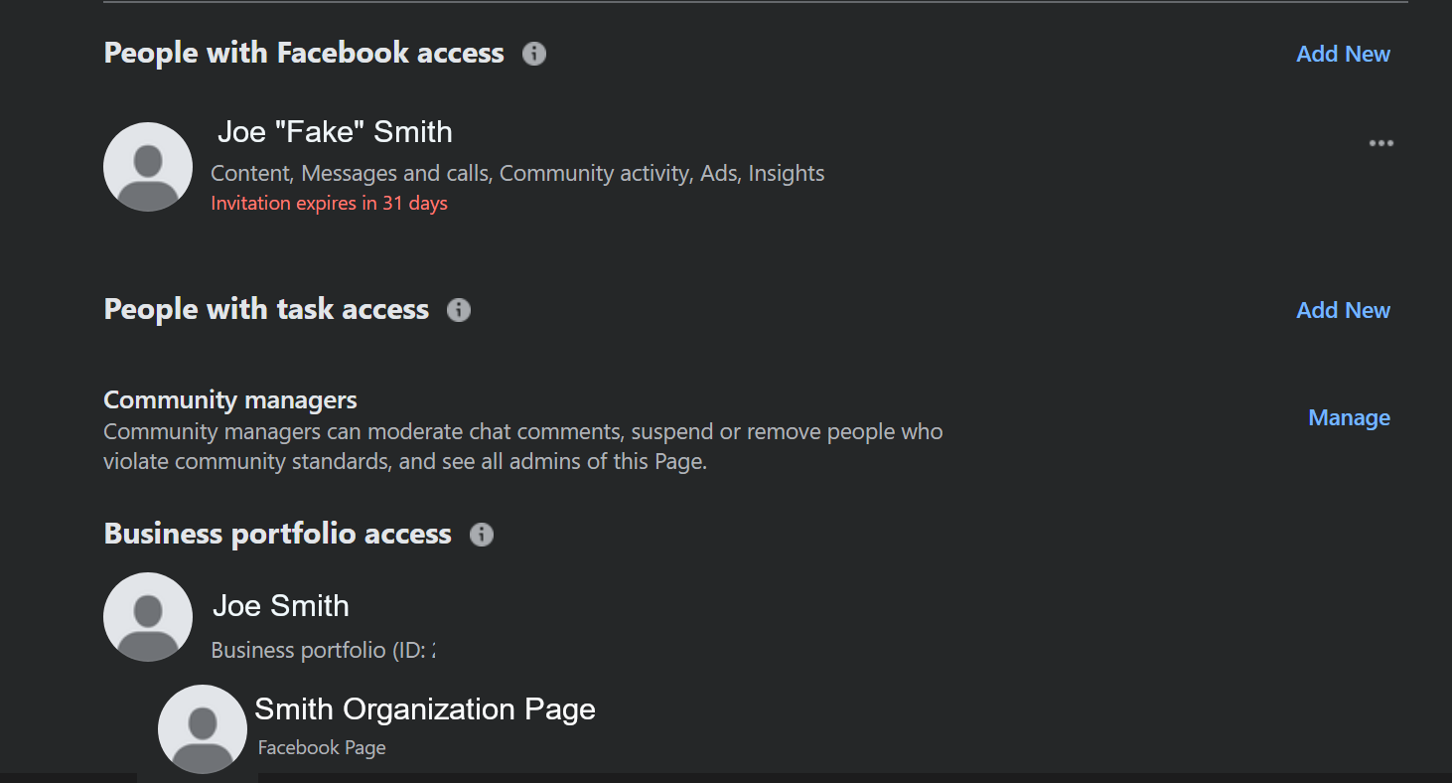This screenshot has width=1452, height=783.
Task: Click info icon beside Business portfolio access
Action: pos(482,535)
